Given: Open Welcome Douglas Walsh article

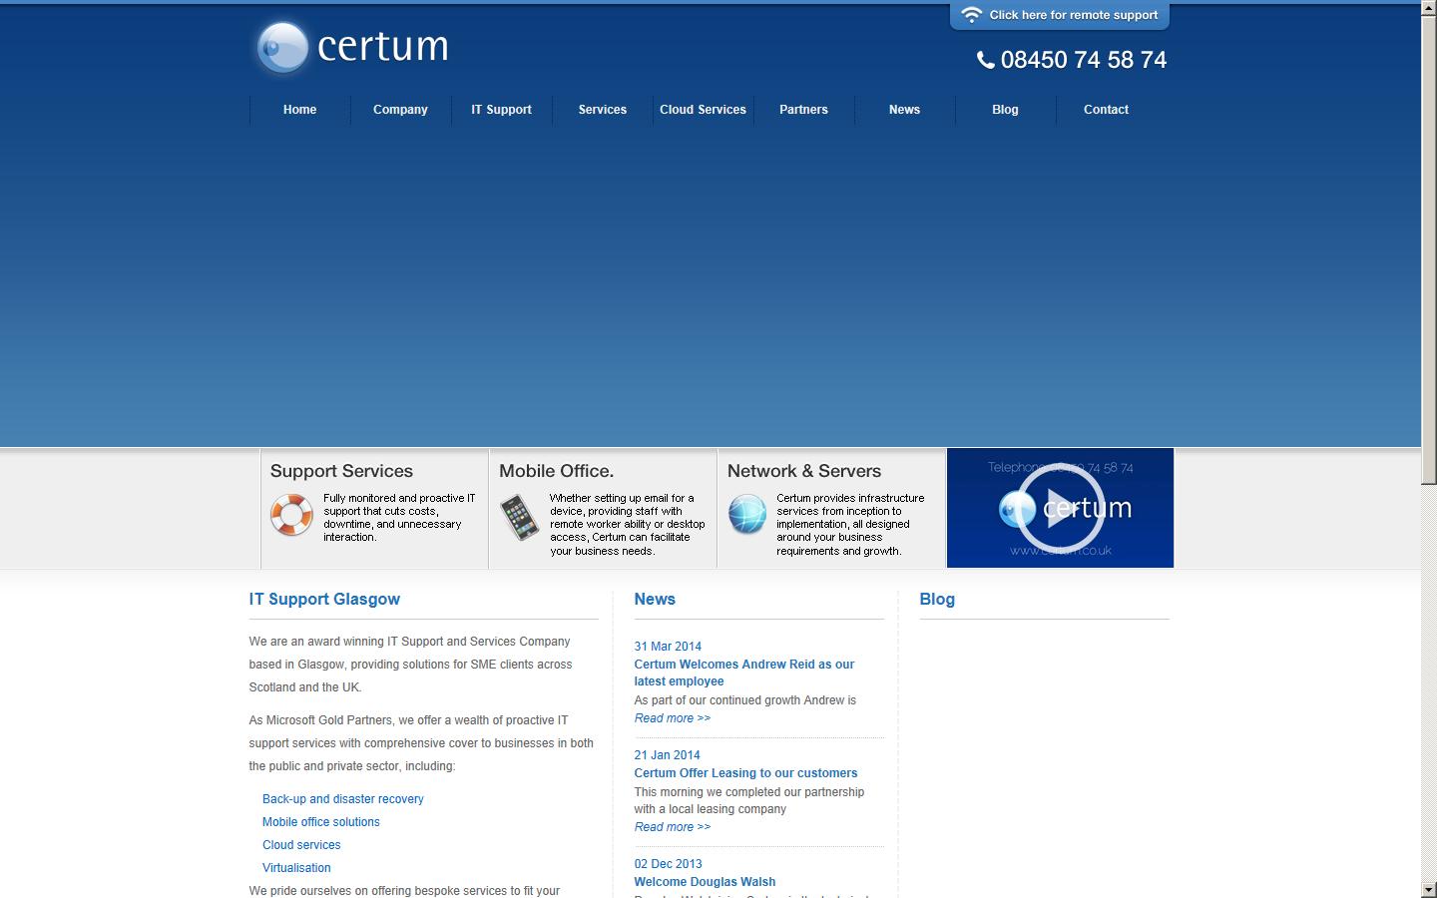Looking at the screenshot, I should (x=705, y=882).
